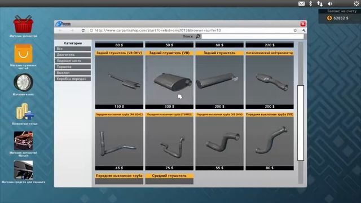
Task: Select the Тормоза category
Action: tap(73, 67)
